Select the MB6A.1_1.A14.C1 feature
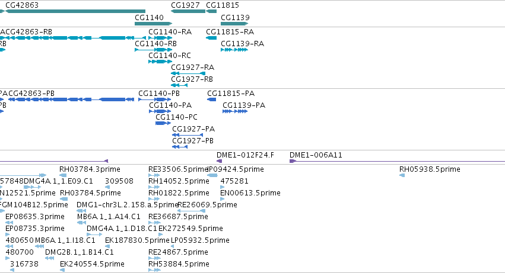The image size is (505, 273). (81, 223)
